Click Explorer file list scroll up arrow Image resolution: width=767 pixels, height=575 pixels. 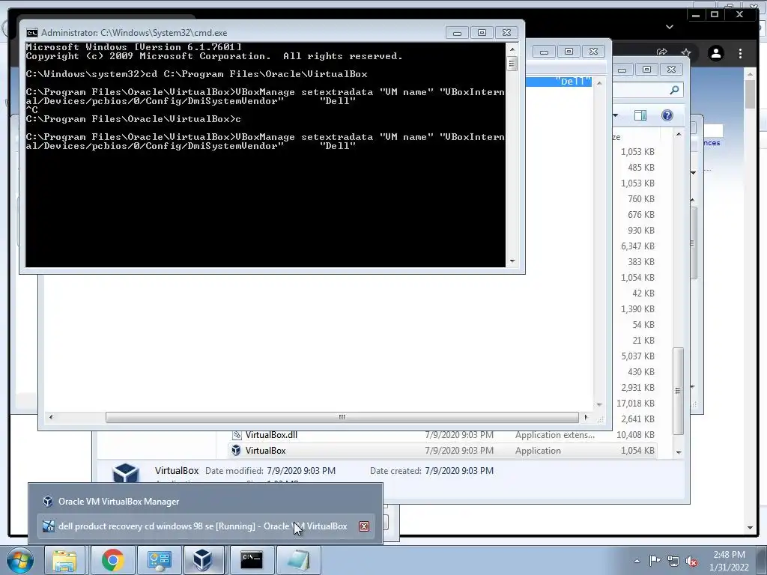point(679,134)
